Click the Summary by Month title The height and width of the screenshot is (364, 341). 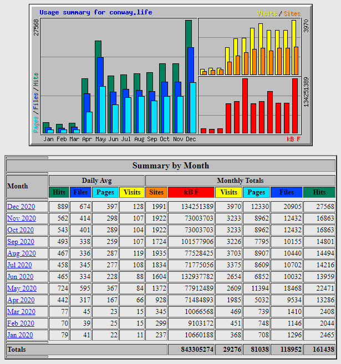(171, 166)
